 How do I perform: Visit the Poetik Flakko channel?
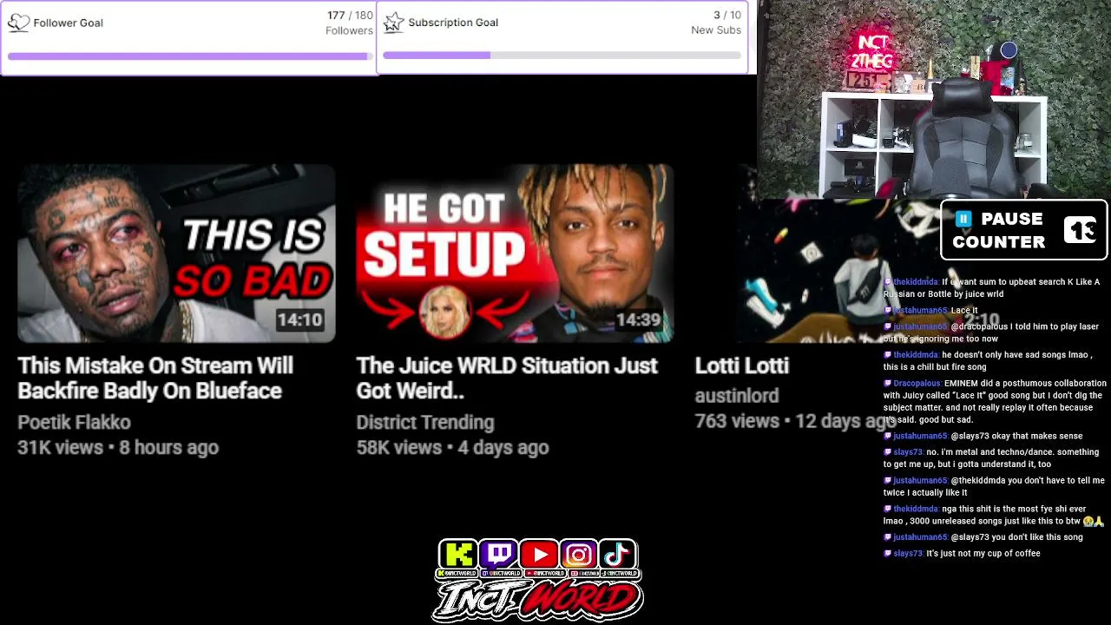pos(74,423)
